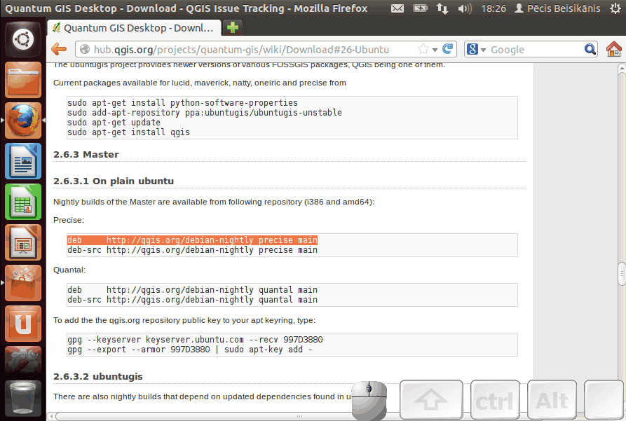The height and width of the screenshot is (421, 626).
Task: Open the battery indicator menu
Action: point(420,8)
